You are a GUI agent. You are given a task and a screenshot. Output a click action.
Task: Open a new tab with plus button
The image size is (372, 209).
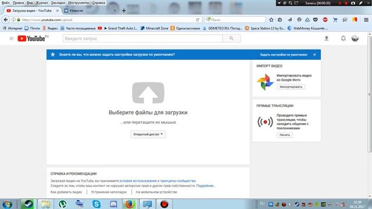click(x=124, y=10)
